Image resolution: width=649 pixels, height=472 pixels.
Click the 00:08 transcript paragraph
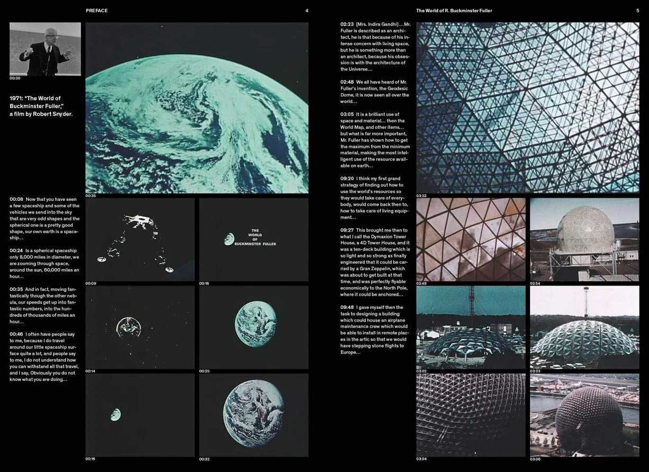point(44,218)
